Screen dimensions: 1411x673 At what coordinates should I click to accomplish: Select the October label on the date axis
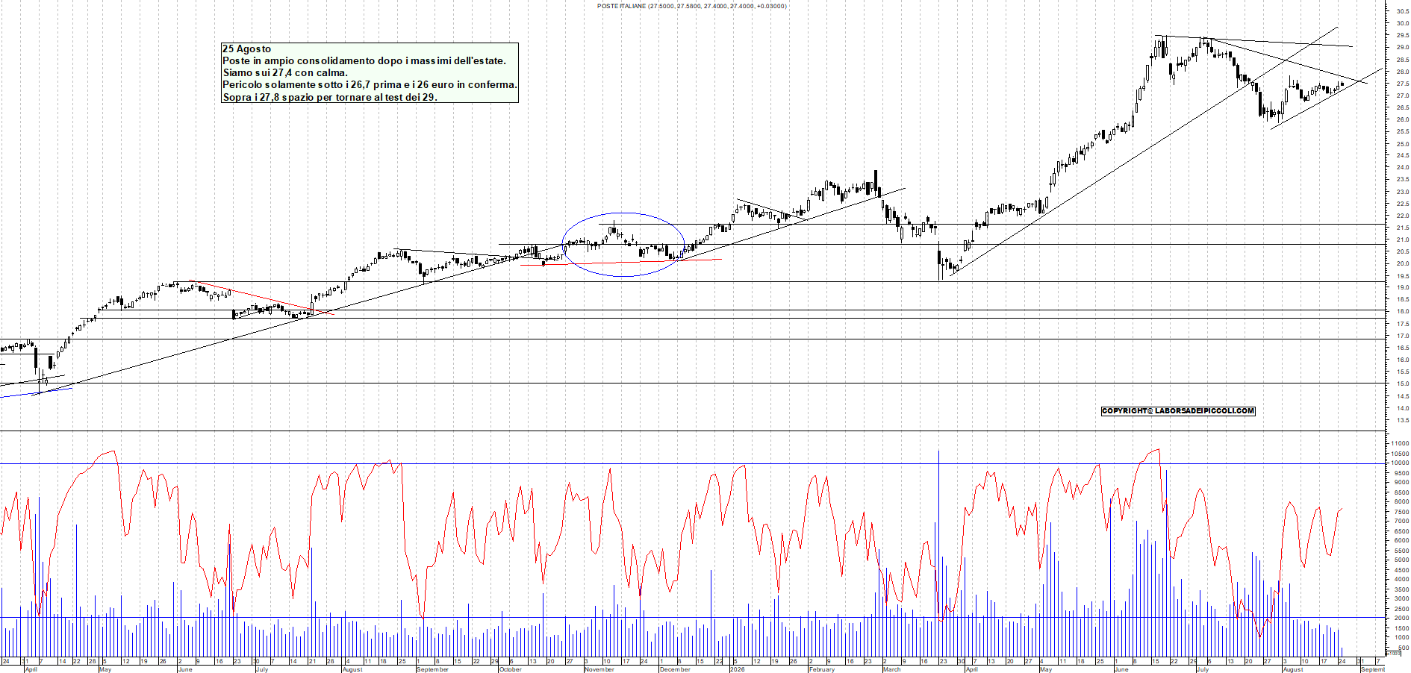click(511, 669)
